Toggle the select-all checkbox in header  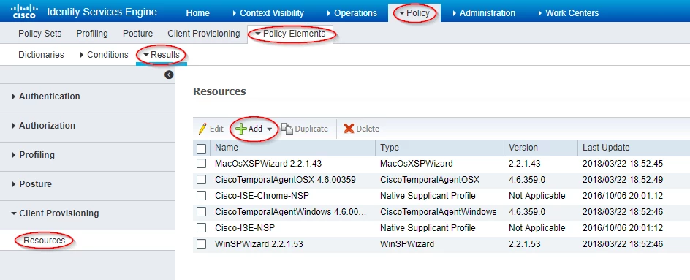[x=201, y=148]
